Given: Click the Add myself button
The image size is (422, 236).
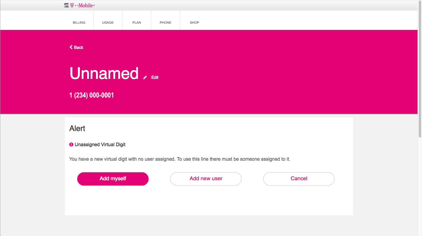Looking at the screenshot, I should point(113,179).
